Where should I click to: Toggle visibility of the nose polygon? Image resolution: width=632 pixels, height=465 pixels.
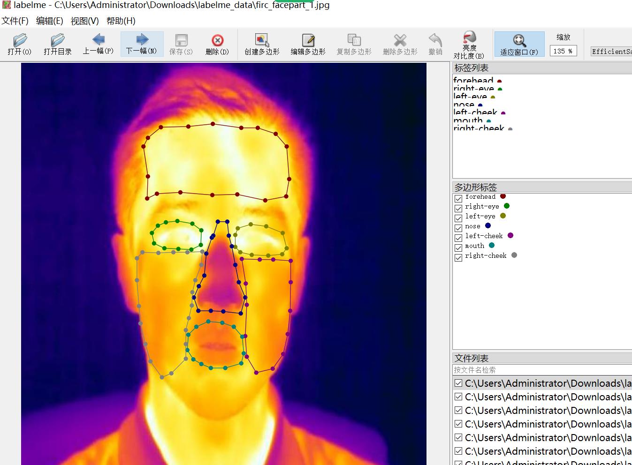(x=458, y=228)
